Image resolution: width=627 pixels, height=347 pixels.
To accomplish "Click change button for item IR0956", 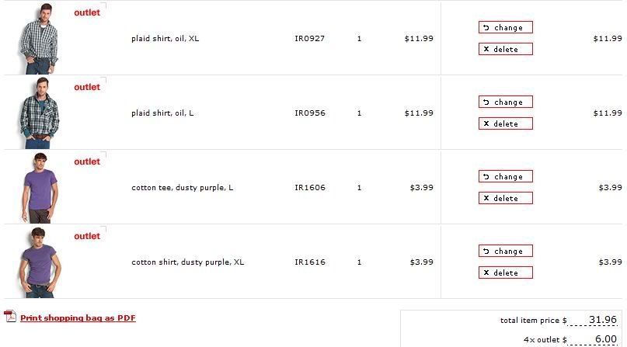I will coord(506,102).
